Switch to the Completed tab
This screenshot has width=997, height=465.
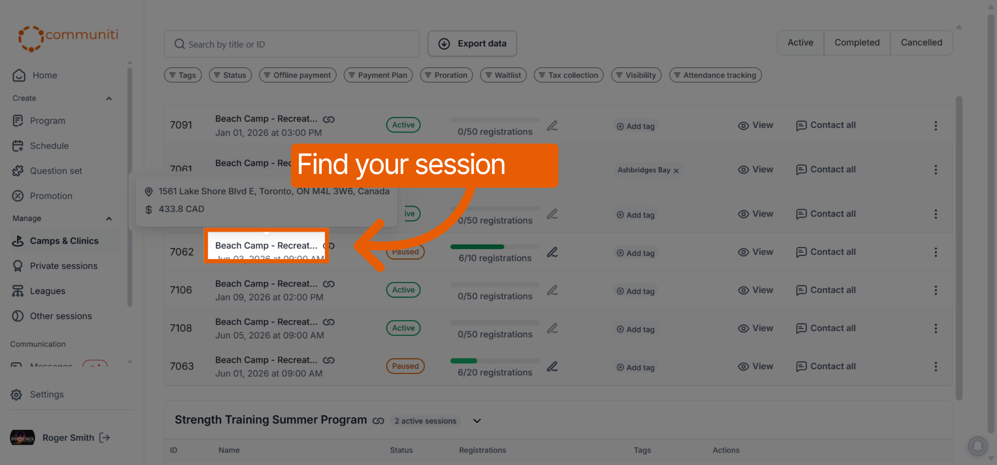(x=857, y=42)
